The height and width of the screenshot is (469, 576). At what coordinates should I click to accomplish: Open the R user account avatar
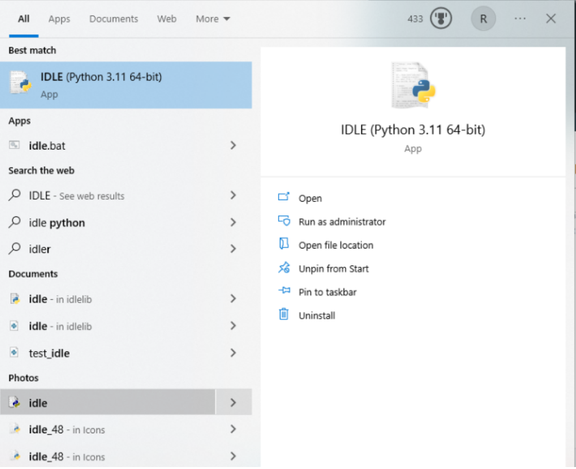click(483, 18)
